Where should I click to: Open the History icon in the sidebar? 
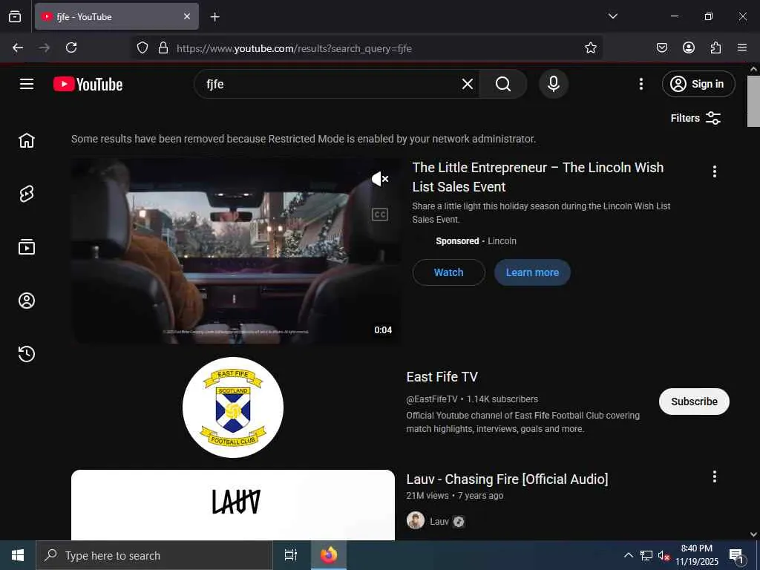(27, 354)
